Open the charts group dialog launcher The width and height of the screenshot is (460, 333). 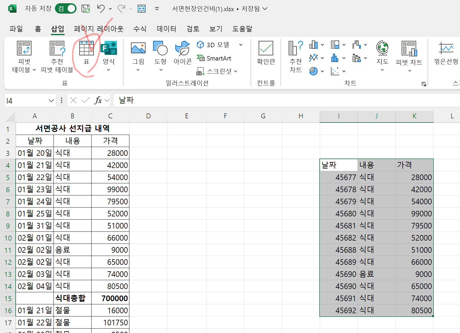(424, 84)
